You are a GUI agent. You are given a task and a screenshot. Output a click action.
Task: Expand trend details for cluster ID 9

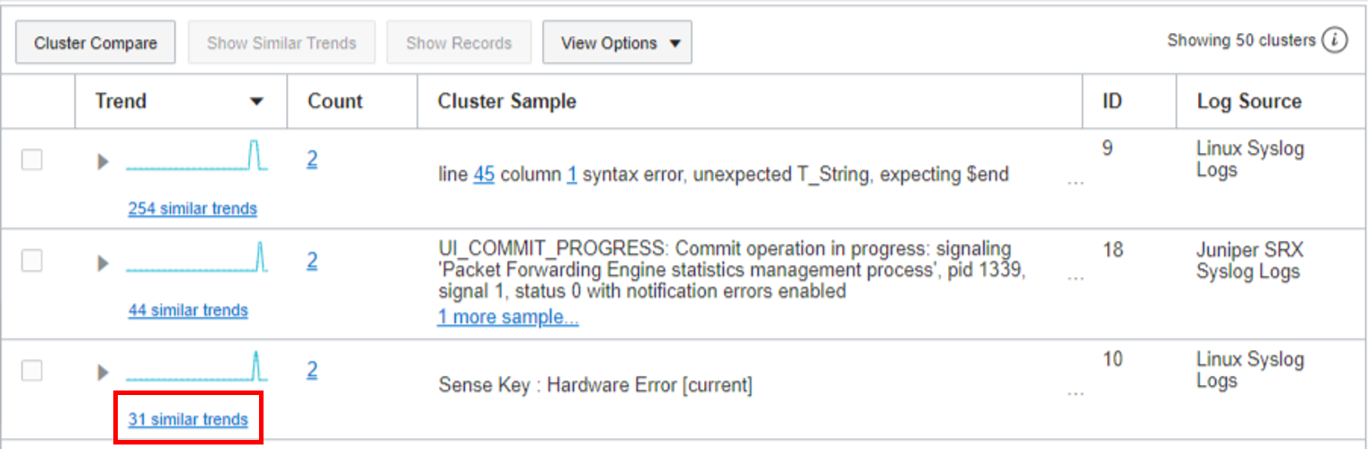coord(103,162)
